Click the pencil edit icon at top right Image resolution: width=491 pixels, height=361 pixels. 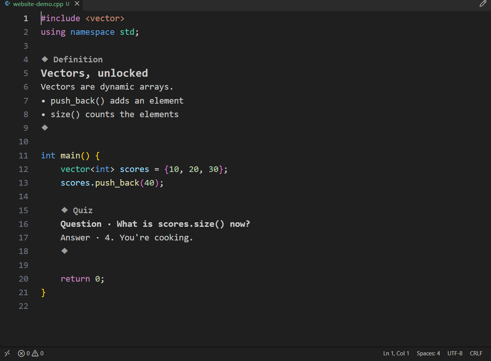click(483, 4)
